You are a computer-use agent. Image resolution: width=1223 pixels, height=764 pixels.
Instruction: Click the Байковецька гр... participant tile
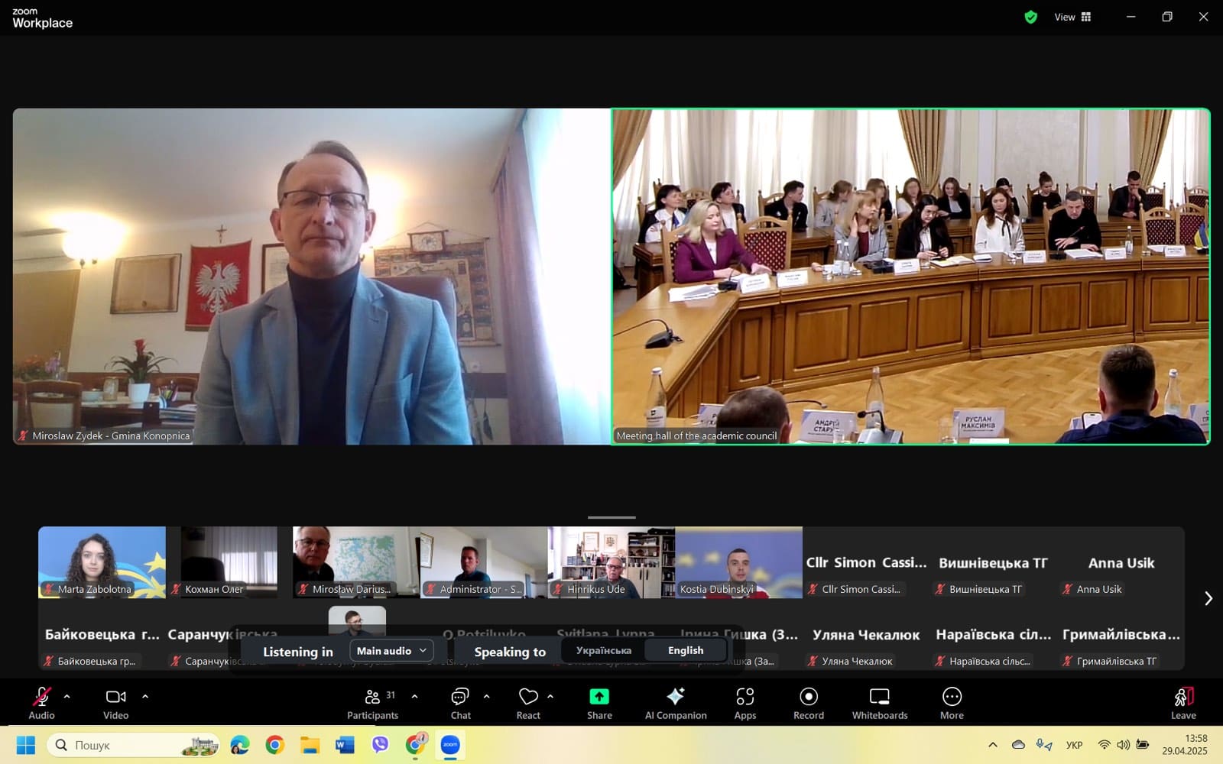(102, 634)
